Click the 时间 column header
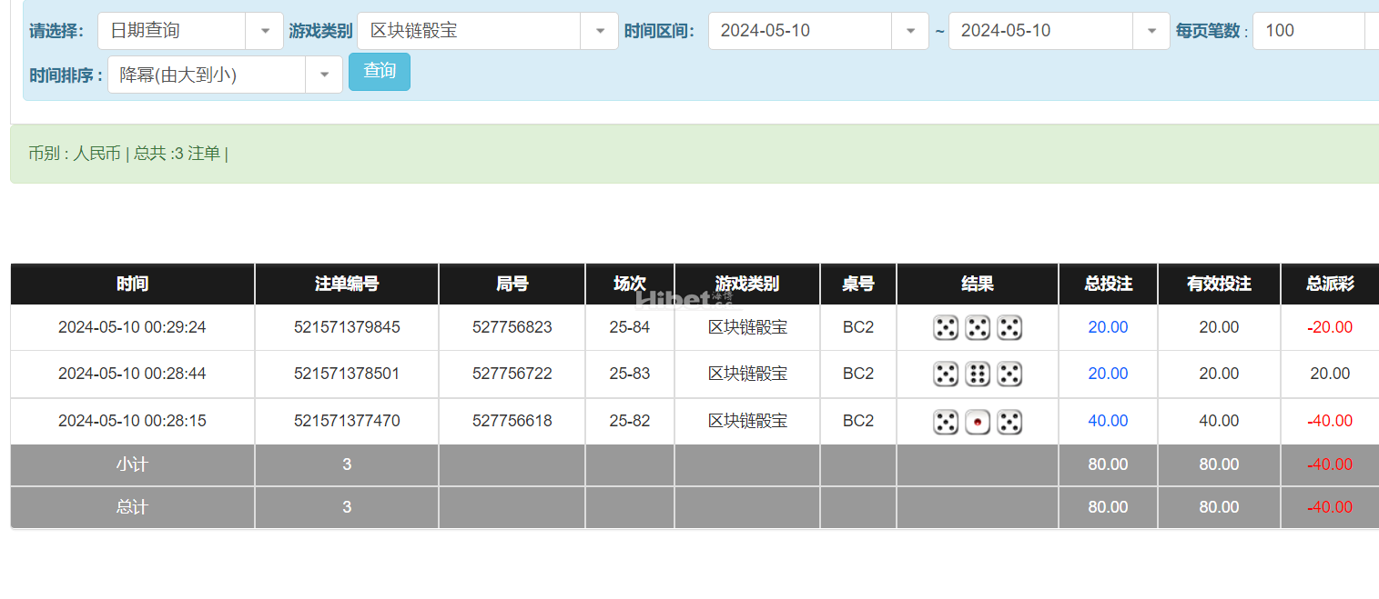Image resolution: width=1379 pixels, height=599 pixels. click(x=133, y=284)
